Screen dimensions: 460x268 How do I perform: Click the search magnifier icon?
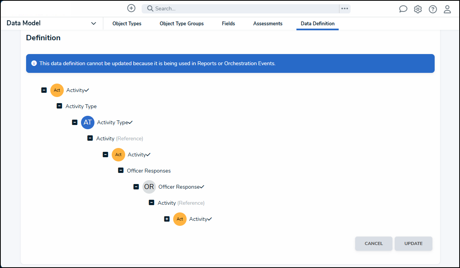coord(150,8)
